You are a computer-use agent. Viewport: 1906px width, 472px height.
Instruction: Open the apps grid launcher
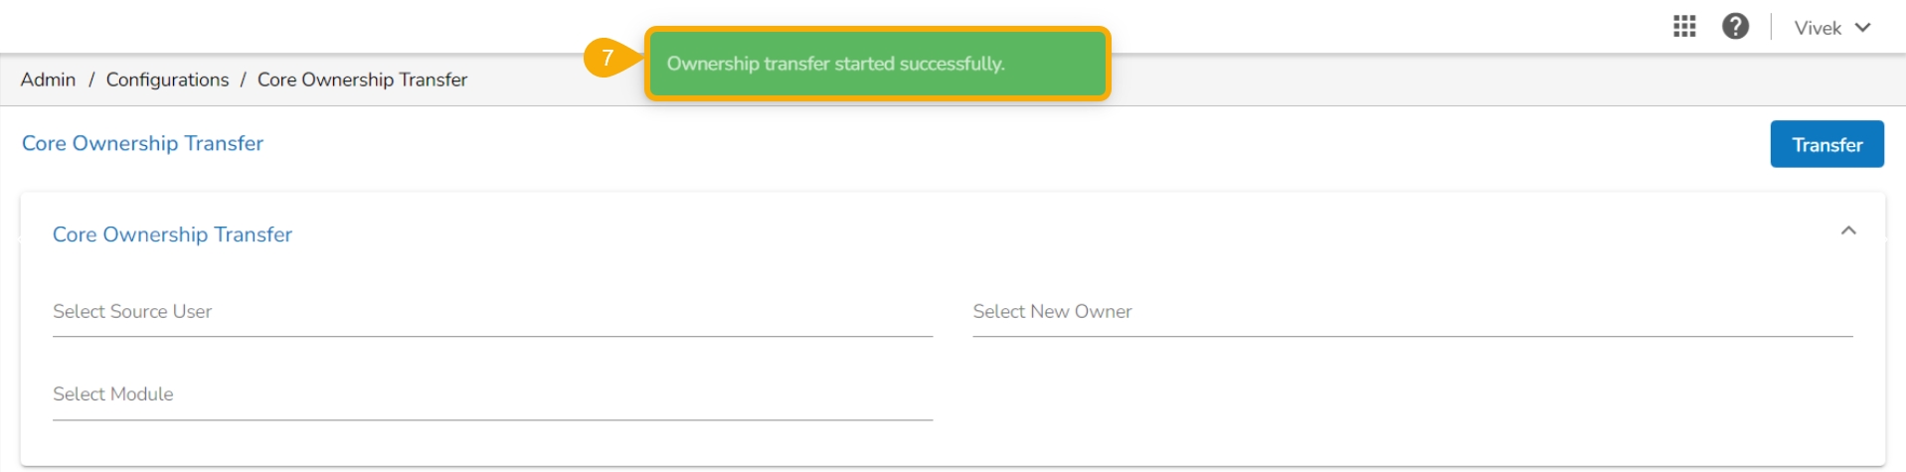(1684, 27)
